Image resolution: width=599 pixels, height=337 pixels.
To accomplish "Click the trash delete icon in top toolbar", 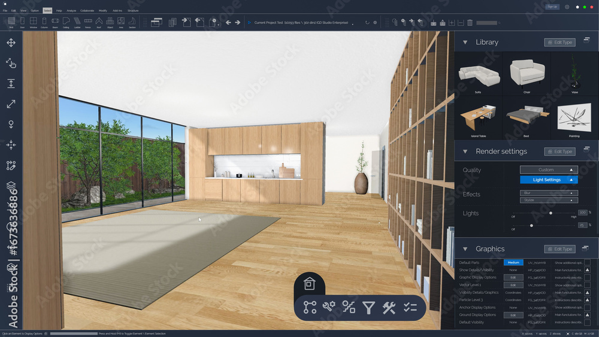I will click(x=470, y=23).
